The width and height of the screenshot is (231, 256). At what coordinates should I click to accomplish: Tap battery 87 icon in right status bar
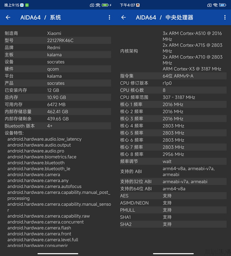pyautogui.click(x=222, y=5)
